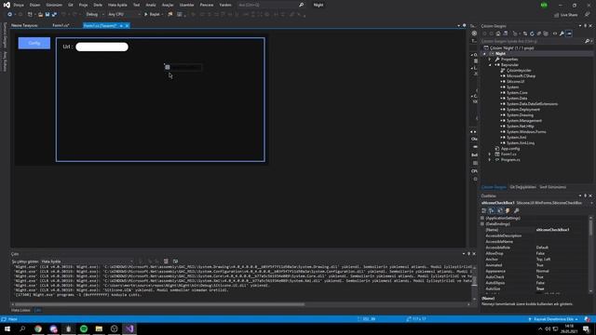Select the Siticone.UI reference
The width and height of the screenshot is (596, 335).
coord(515,82)
